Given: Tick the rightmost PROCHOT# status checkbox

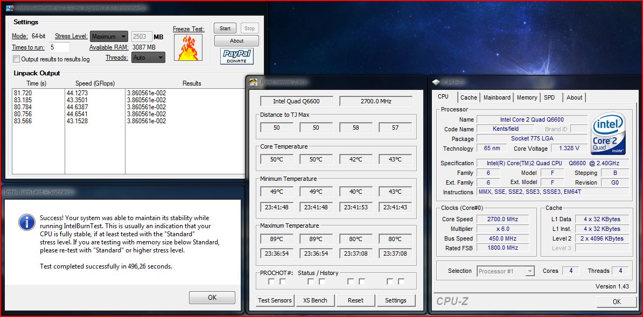Looking at the screenshot, I should click(x=401, y=281).
